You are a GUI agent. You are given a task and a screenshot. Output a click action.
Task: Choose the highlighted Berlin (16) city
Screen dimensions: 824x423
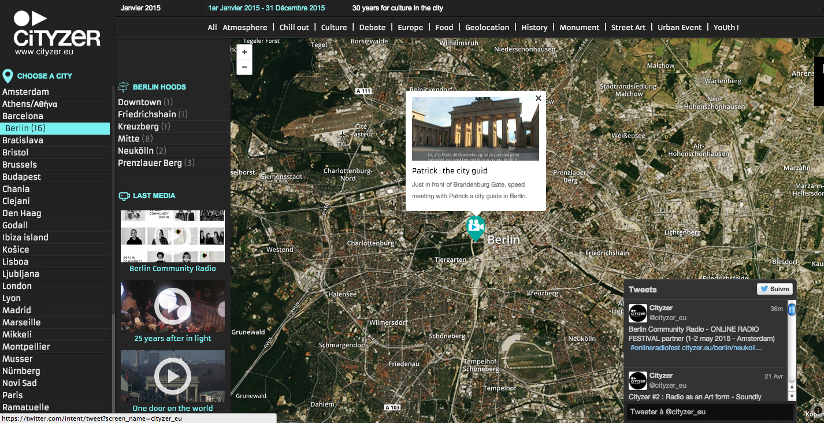pos(55,128)
